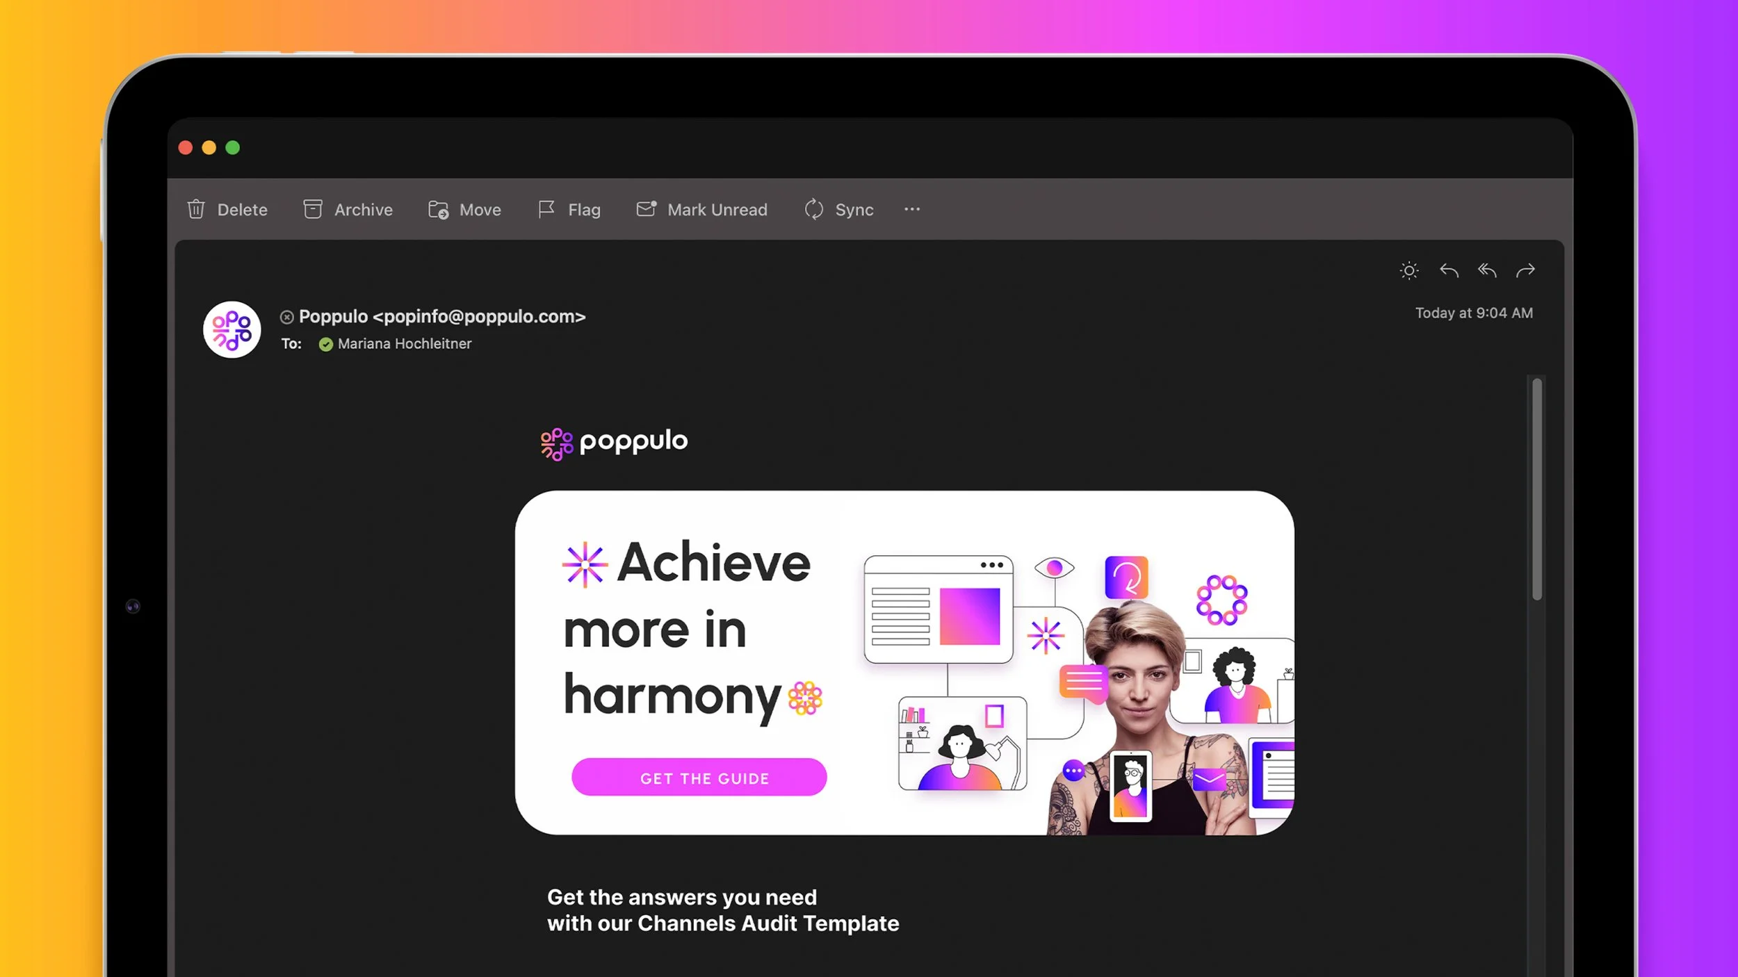1738x977 pixels.
Task: Click the verified green checkmark badge
Action: (325, 343)
